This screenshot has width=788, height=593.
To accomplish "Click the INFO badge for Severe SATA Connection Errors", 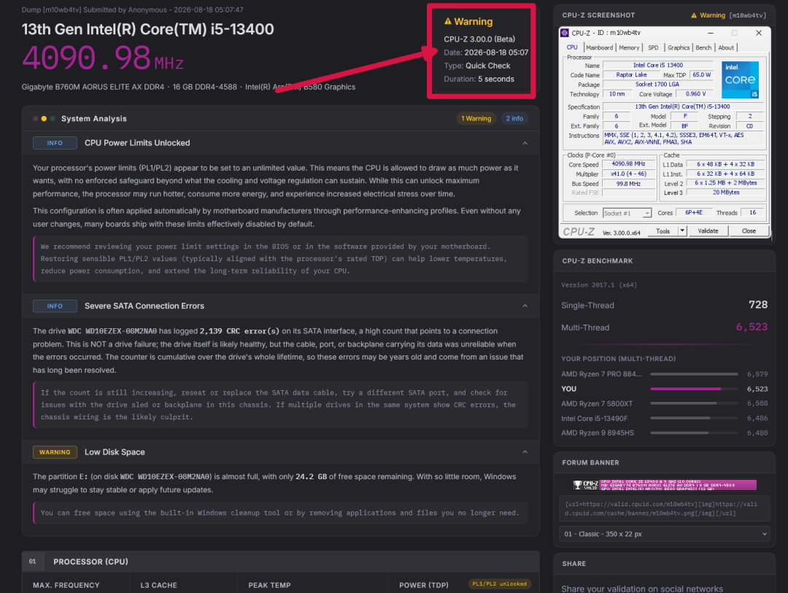I will coord(55,306).
